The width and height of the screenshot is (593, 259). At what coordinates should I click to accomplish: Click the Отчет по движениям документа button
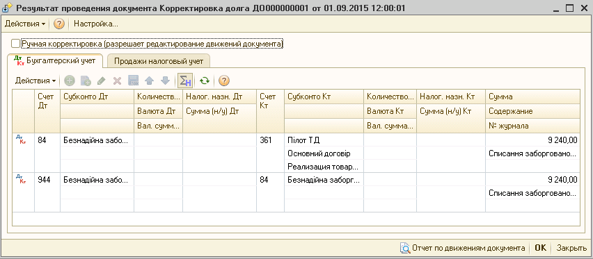tap(463, 248)
